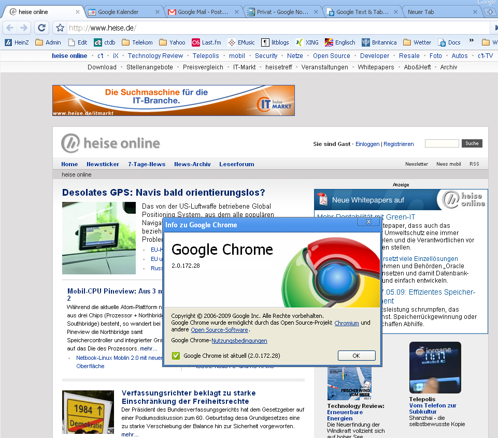
Task: Click the Suche button
Action: click(472, 143)
